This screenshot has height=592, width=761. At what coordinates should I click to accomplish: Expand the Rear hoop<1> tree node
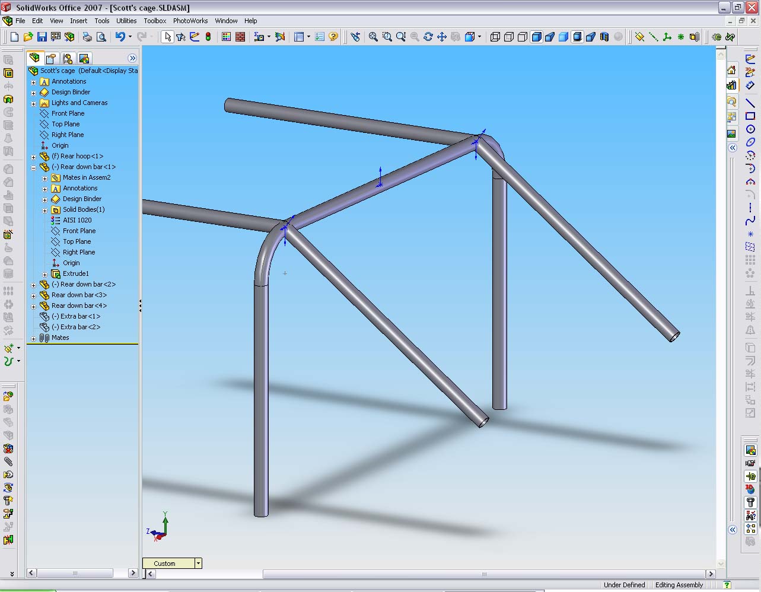(x=34, y=157)
